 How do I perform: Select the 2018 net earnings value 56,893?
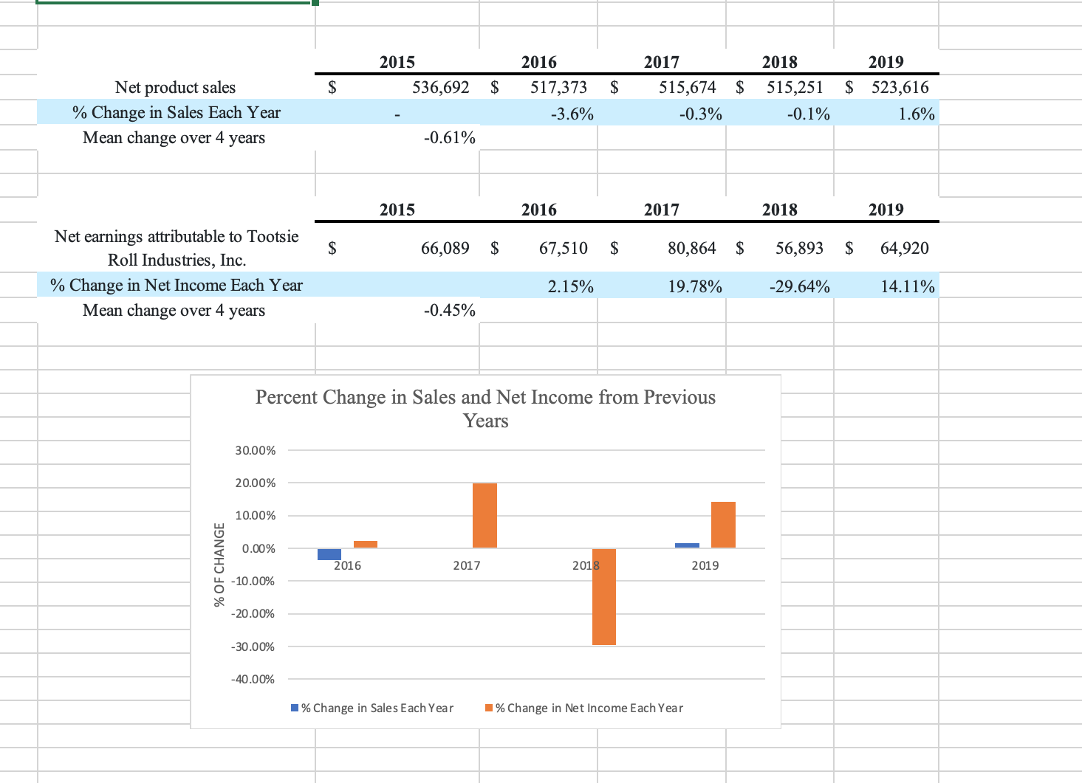(x=799, y=248)
